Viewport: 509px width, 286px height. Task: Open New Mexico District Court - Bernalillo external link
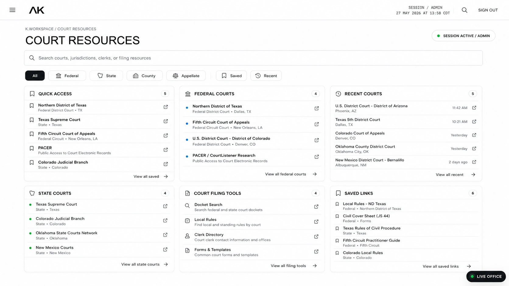point(474,162)
